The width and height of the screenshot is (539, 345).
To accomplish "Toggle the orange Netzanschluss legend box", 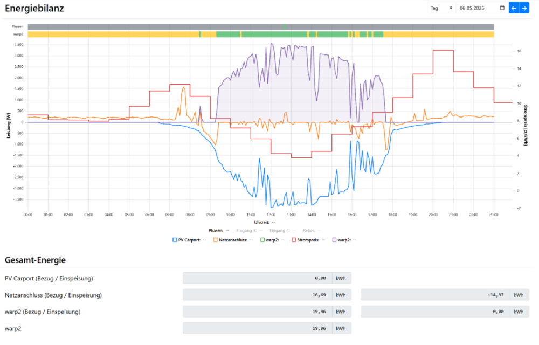I will coord(216,240).
